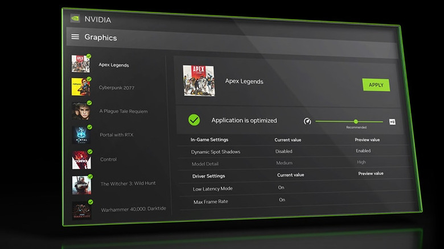Click the Driver Settings header
Screen dimensions: 444x249
point(209,176)
